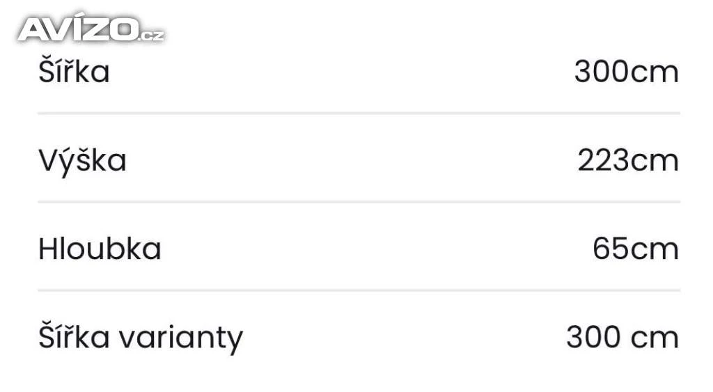Select the Výška label

82,161
